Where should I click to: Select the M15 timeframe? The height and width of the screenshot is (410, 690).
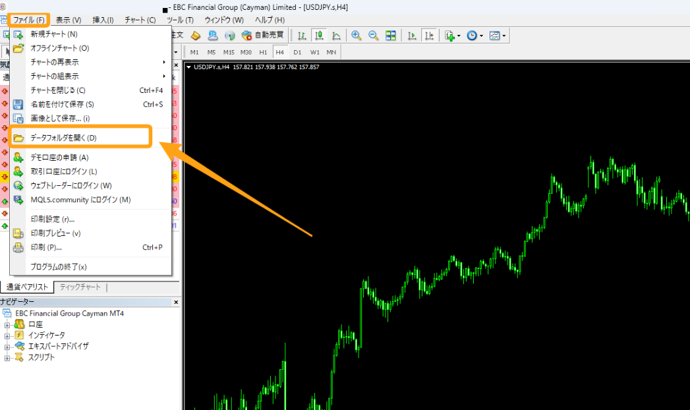(229, 52)
